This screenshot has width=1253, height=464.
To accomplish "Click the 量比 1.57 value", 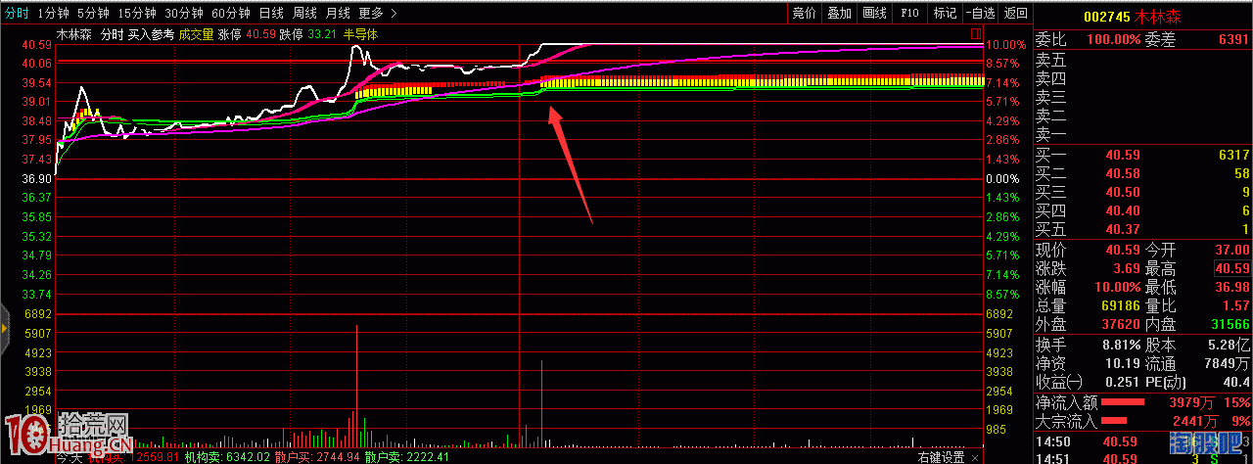I will 1235,306.
